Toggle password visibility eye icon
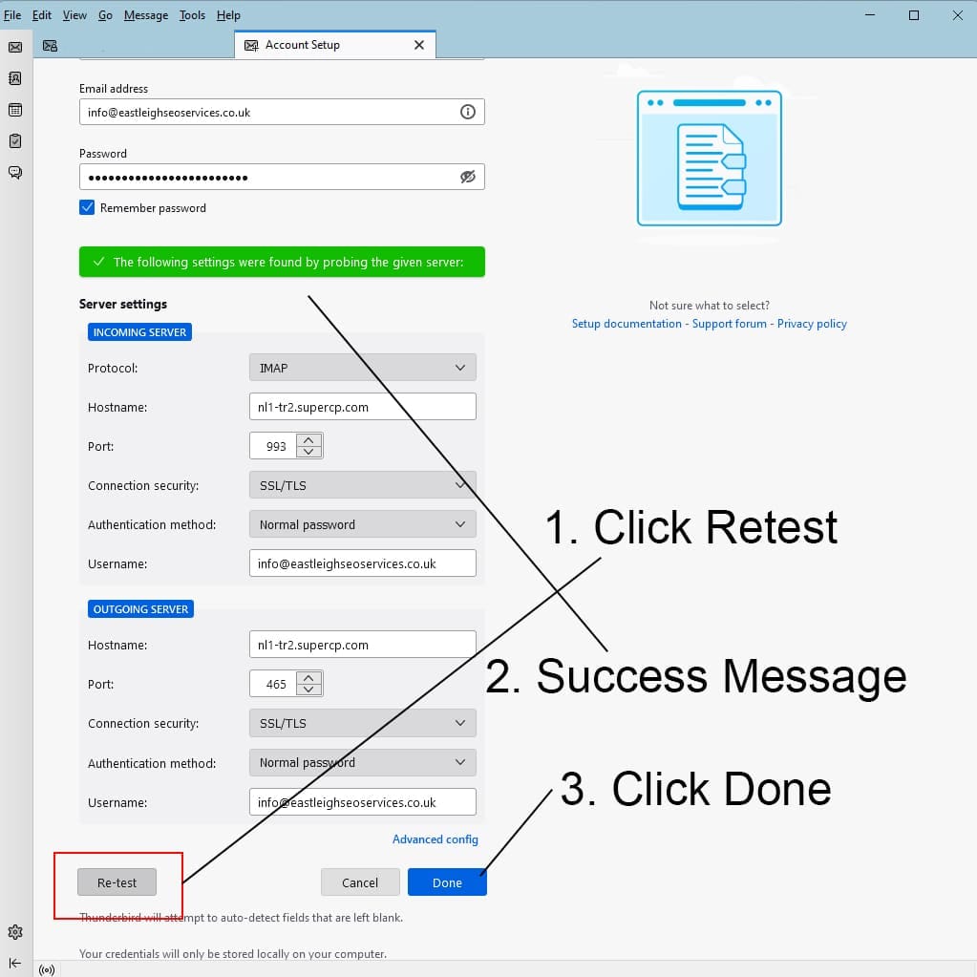Viewport: 977px width, 977px height. [x=467, y=177]
